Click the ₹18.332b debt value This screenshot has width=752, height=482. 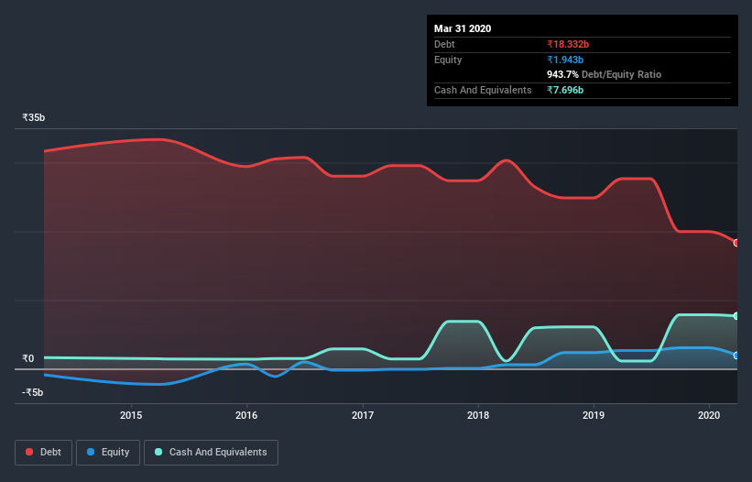point(568,44)
